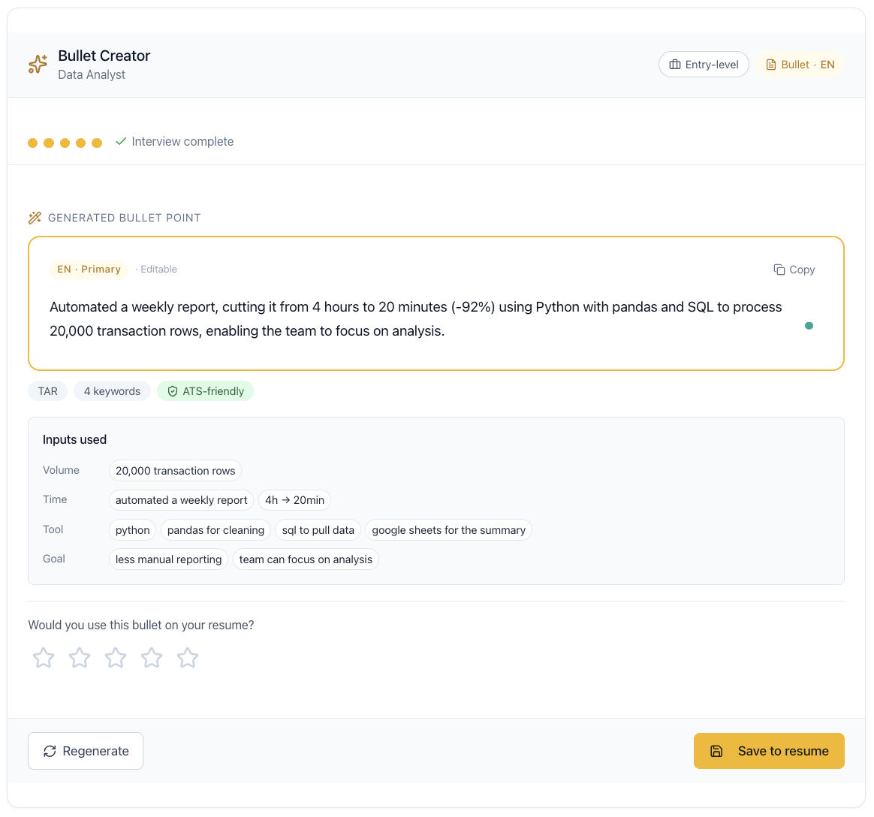Click the Data Analyst subtitle
Viewport: 874px width, 817px height.
[x=92, y=74]
